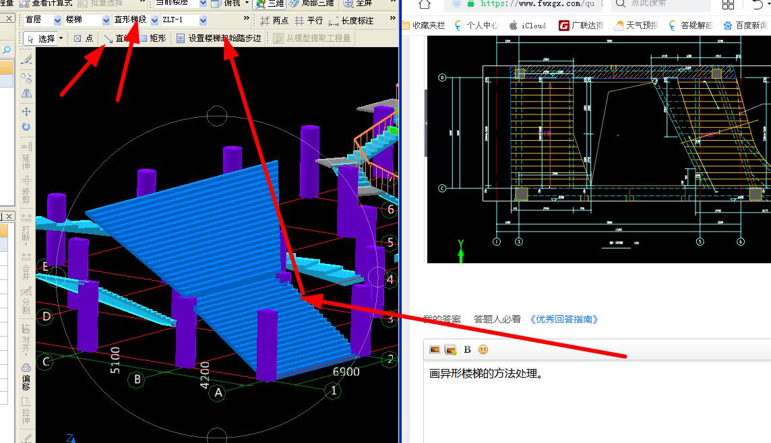Image resolution: width=771 pixels, height=443 pixels.
Task: Select the 两点 two-point axis tool
Action: (x=274, y=21)
